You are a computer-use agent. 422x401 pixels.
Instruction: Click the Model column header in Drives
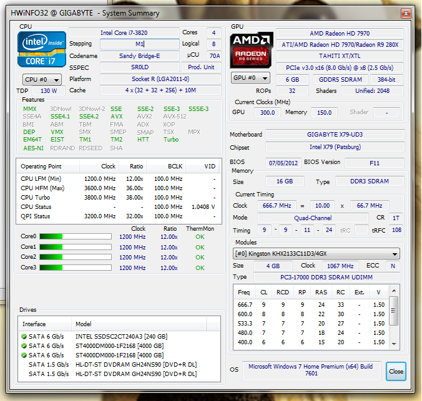pyautogui.click(x=139, y=324)
